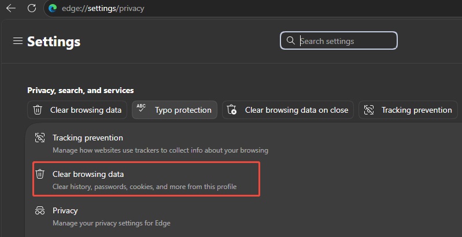
Task: Click 'Clear history, passwords, cookies' description text
Action: [145, 187]
